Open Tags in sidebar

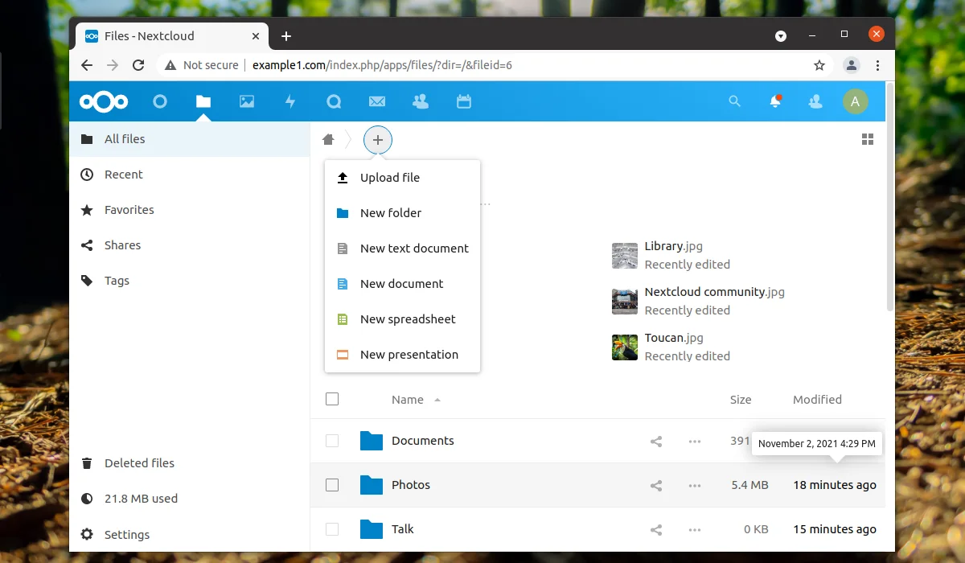190,281
